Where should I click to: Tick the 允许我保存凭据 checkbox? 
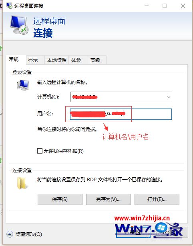tap(40, 151)
